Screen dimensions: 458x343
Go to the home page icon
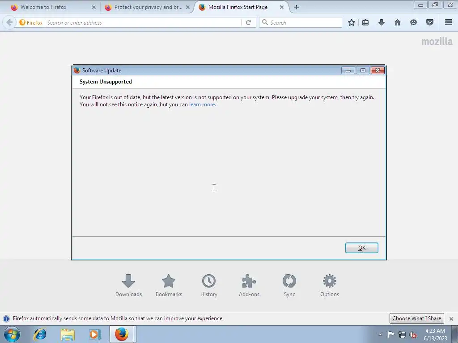coord(398,22)
